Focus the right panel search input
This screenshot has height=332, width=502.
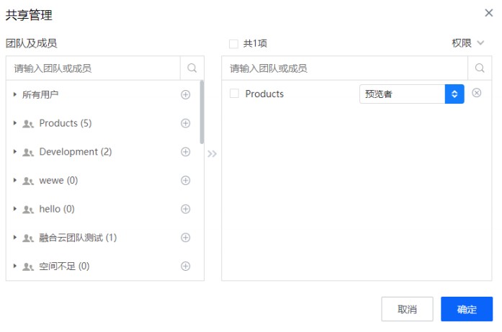(346, 68)
